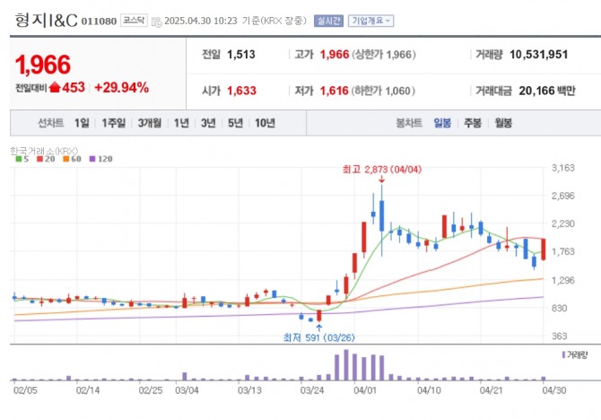
Task: Select the 3개월 line chart period
Action: [150, 123]
